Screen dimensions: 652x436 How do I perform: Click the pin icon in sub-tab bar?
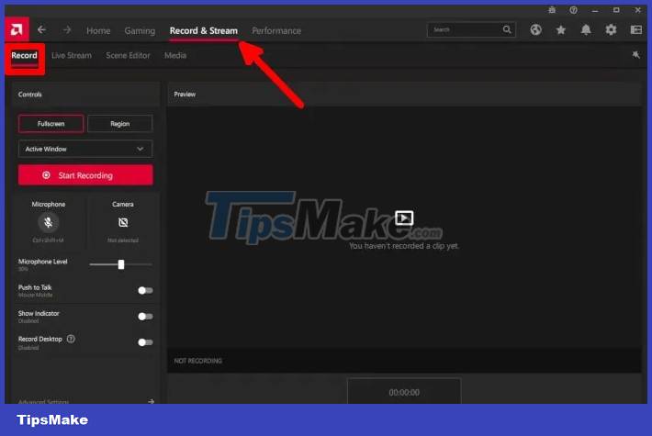tap(635, 55)
